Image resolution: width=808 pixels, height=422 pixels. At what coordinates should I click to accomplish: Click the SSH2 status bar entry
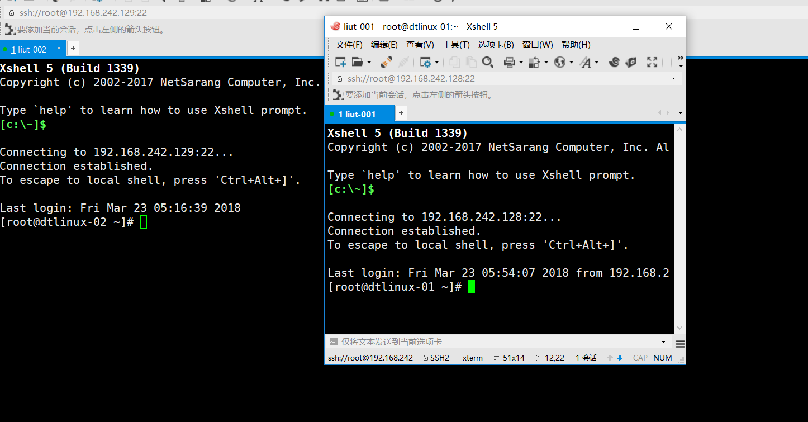click(436, 358)
